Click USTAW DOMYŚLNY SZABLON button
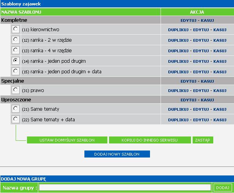Screen dimensions: 234x193 (67, 140)
